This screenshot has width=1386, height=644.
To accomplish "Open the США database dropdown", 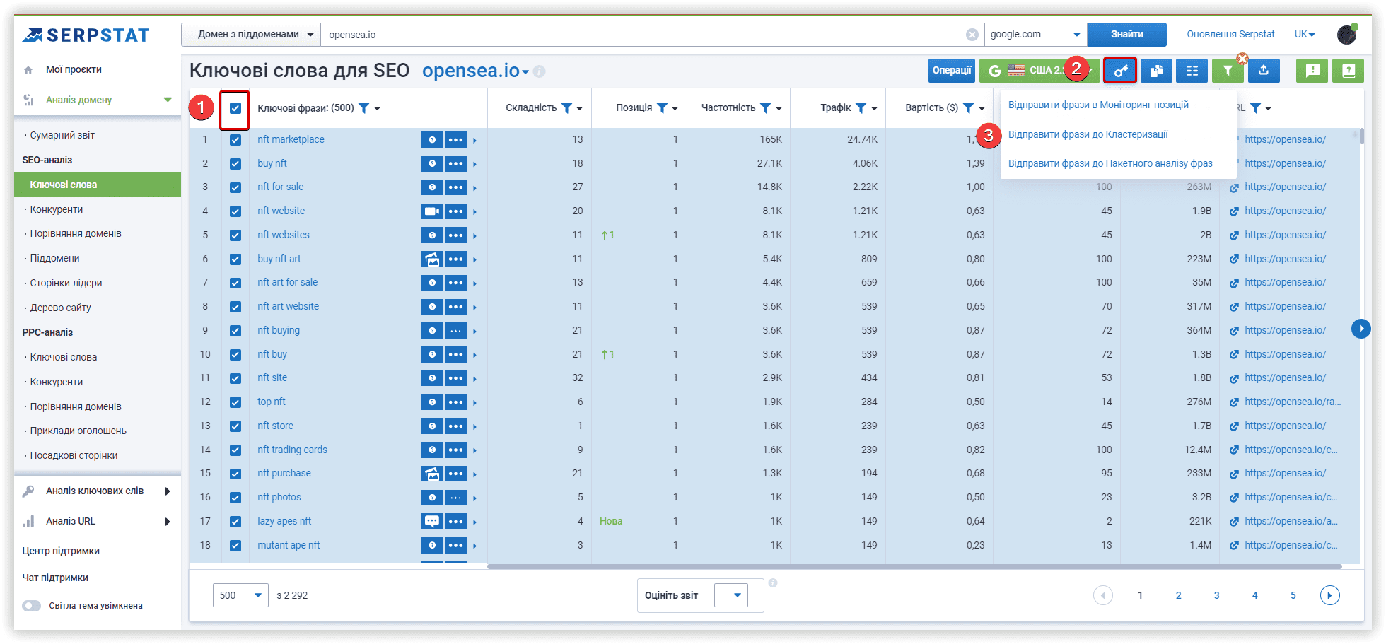I will 1039,71.
